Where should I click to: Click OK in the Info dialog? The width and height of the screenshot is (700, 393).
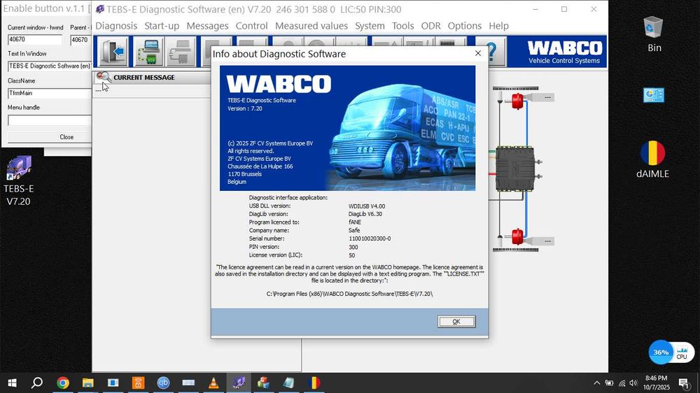[456, 321]
